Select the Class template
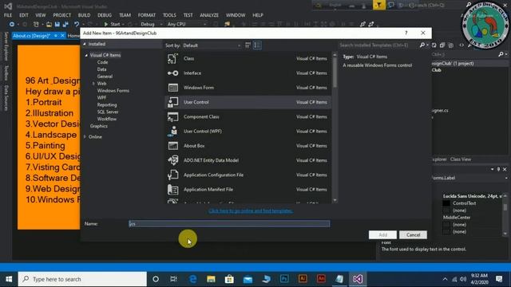Image resolution: width=511 pixels, height=287 pixels. pos(248,58)
